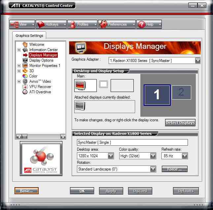Click the Force button
This screenshot has width=213, height=210.
point(175,169)
